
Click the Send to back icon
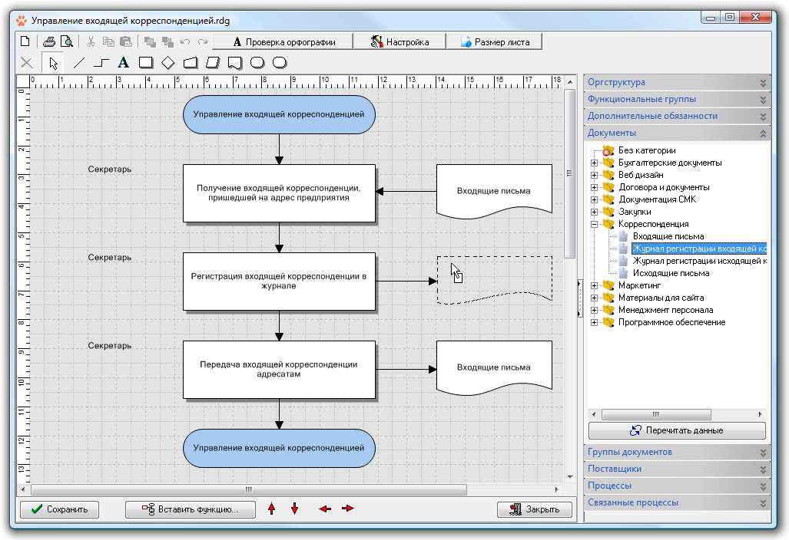(167, 41)
